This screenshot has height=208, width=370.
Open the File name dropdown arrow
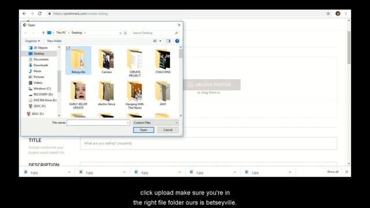click(128, 123)
